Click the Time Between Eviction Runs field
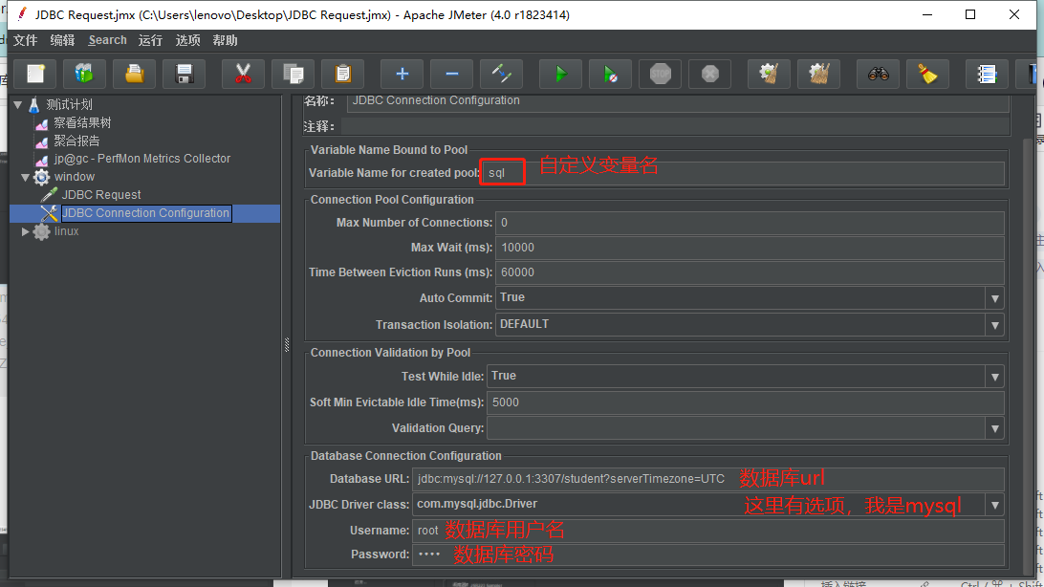This screenshot has height=587, width=1044. [x=750, y=272]
